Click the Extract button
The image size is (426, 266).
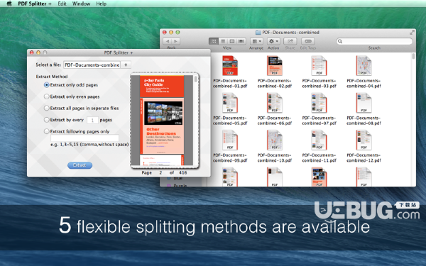80,165
